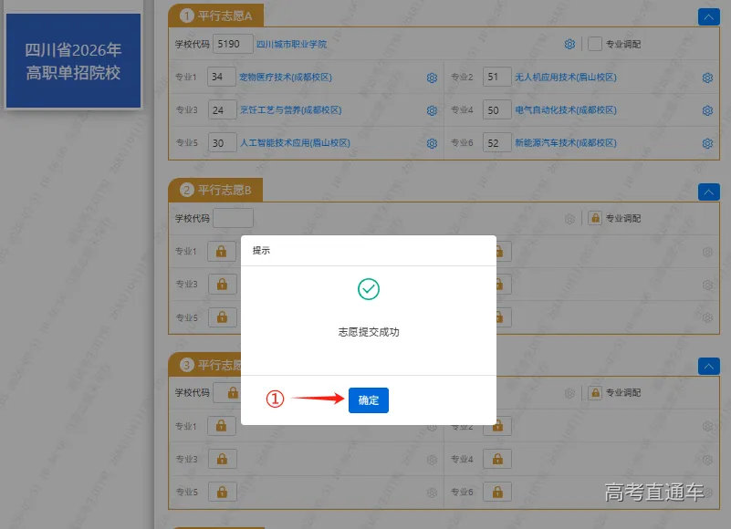Open gear settings on the 学校代码 5190 row
Image resolution: width=731 pixels, height=529 pixels.
569,43
